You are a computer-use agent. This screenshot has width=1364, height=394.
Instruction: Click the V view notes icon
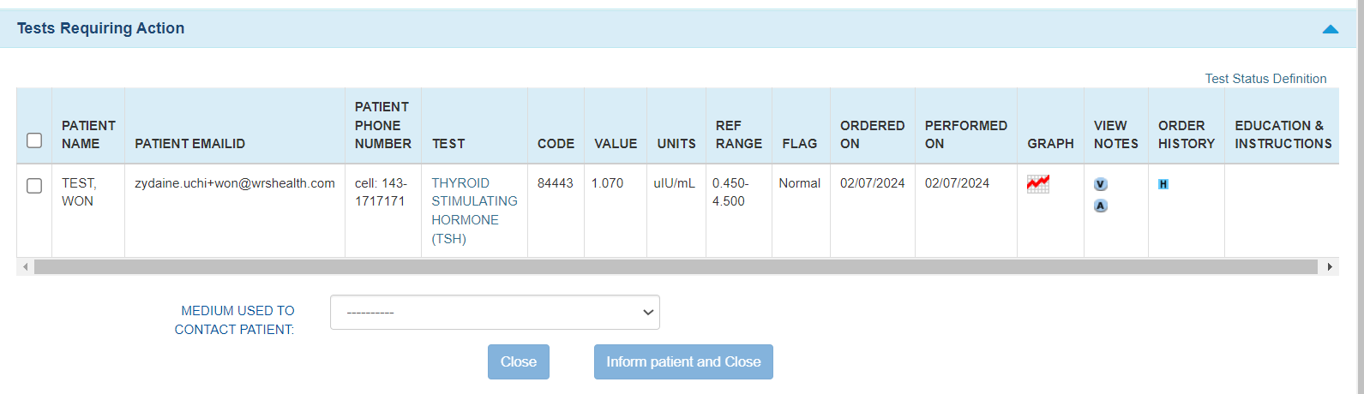pyautogui.click(x=1101, y=184)
